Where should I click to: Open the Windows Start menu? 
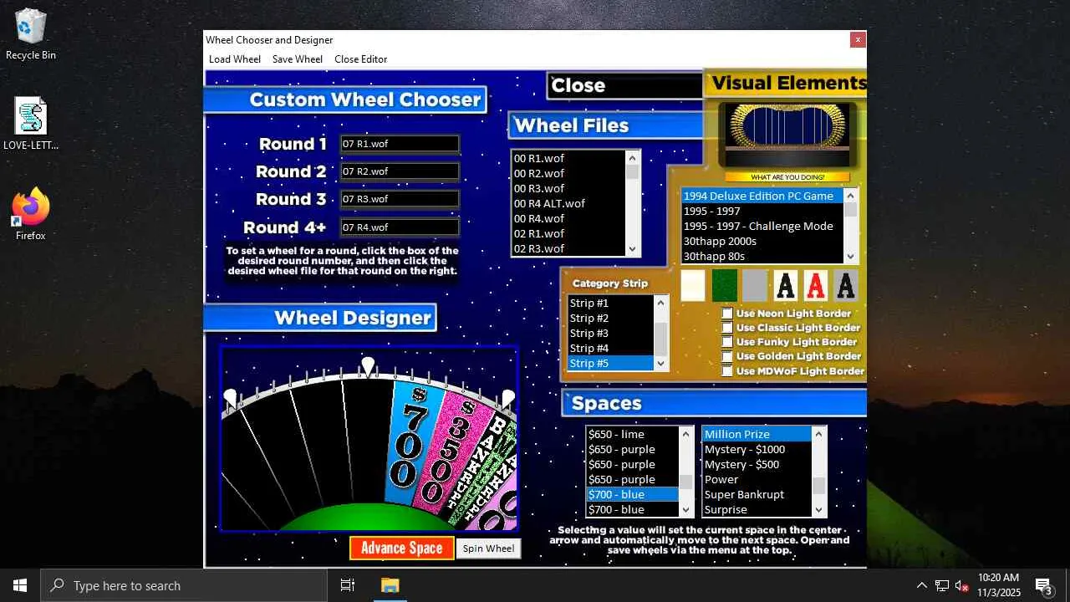pyautogui.click(x=20, y=585)
